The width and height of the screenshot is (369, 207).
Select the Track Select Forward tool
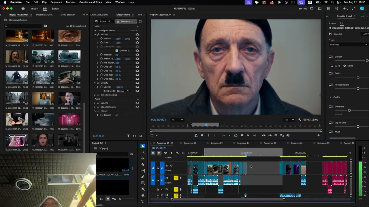(143, 152)
